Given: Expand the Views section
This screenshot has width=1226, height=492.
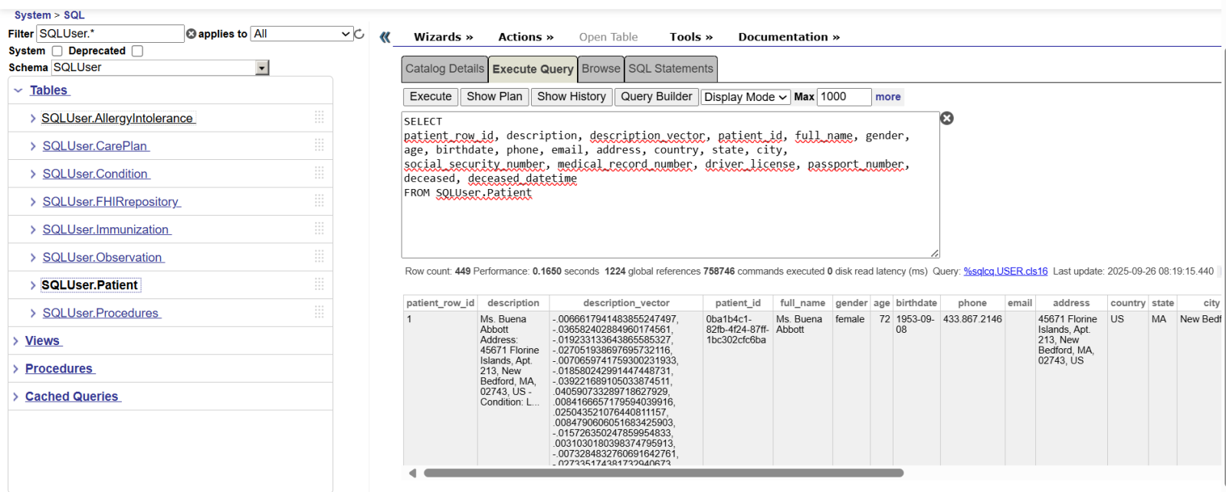Looking at the screenshot, I should point(42,340).
